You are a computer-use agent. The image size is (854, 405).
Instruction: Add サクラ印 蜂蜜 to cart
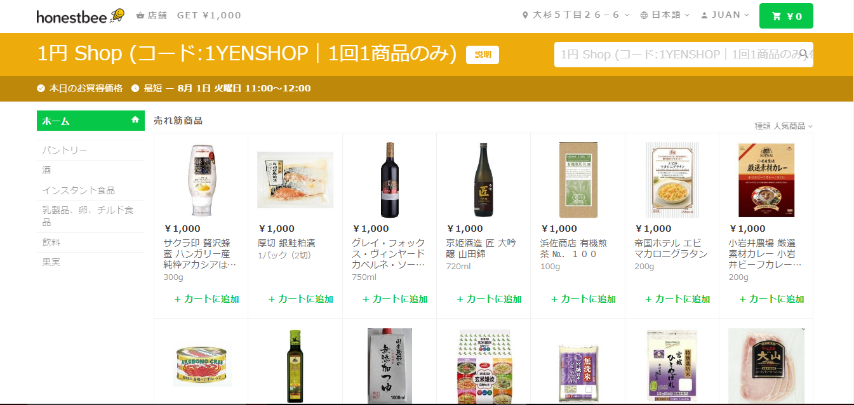(206, 299)
